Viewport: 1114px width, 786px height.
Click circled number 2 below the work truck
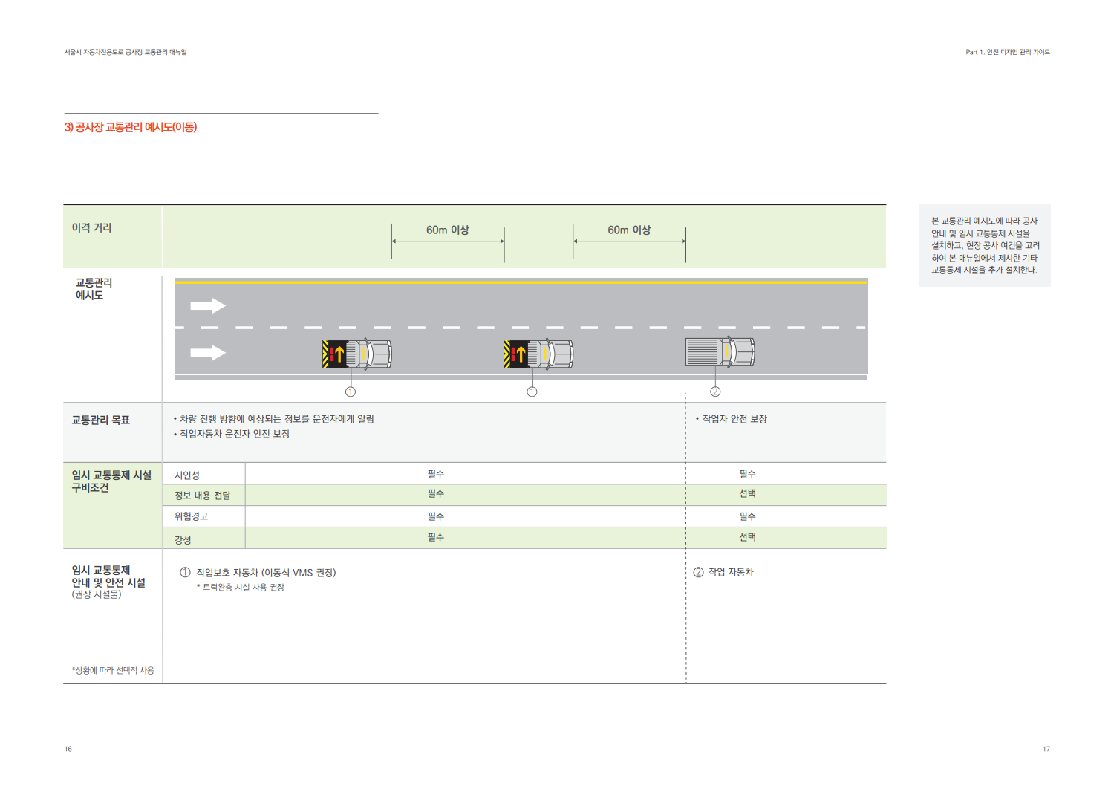click(x=715, y=392)
